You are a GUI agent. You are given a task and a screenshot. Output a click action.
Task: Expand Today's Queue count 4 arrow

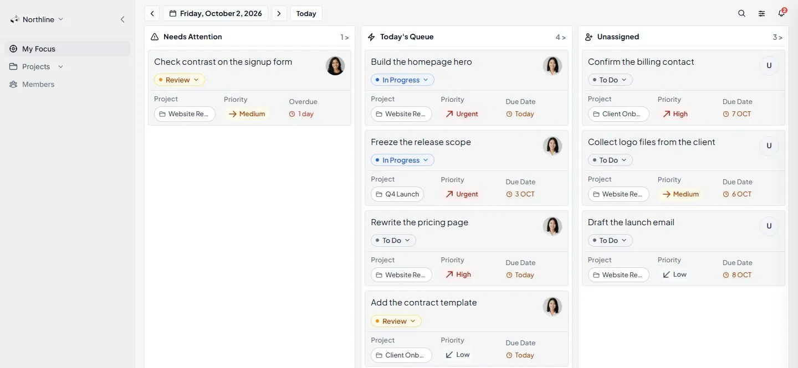[561, 37]
